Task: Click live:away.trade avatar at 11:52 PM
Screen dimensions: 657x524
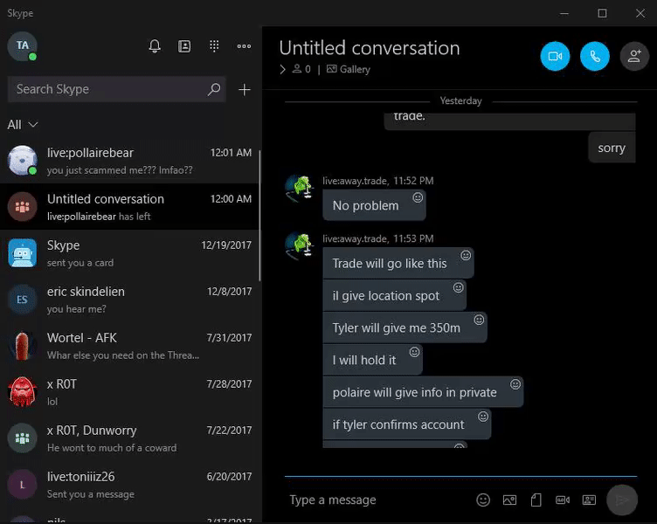Action: [300, 189]
